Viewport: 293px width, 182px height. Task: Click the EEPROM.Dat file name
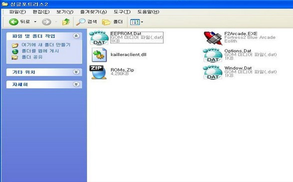[x=126, y=34]
